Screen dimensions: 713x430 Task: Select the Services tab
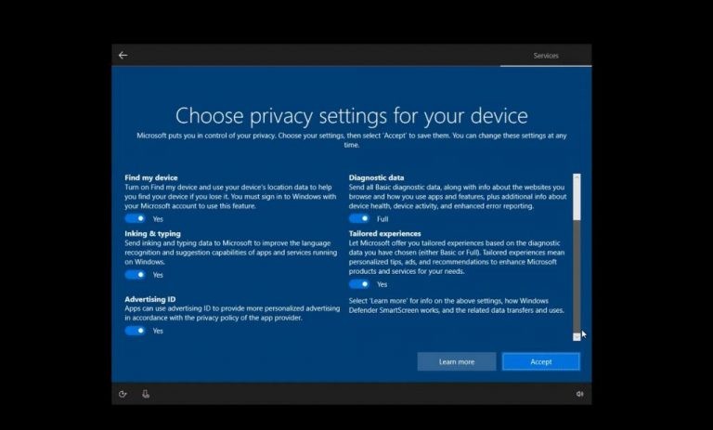(546, 56)
